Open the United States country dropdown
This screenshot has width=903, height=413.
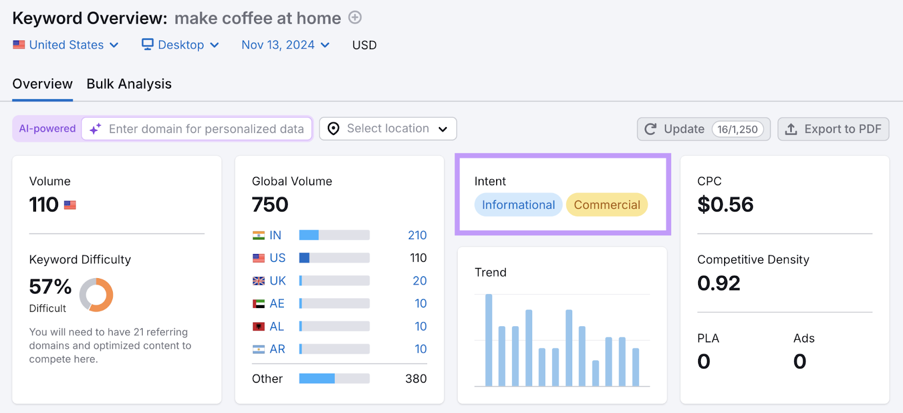[x=66, y=45]
